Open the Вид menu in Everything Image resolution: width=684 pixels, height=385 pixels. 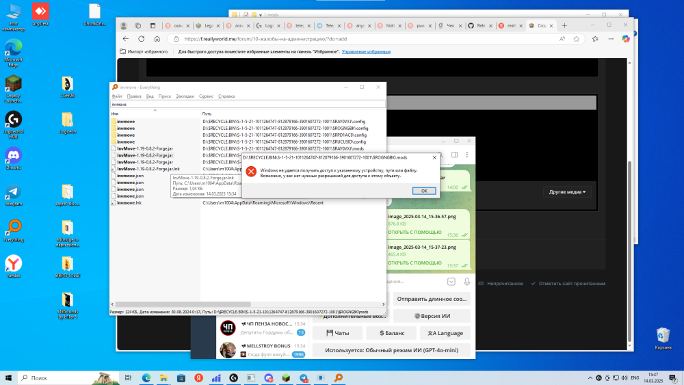pyautogui.click(x=150, y=96)
